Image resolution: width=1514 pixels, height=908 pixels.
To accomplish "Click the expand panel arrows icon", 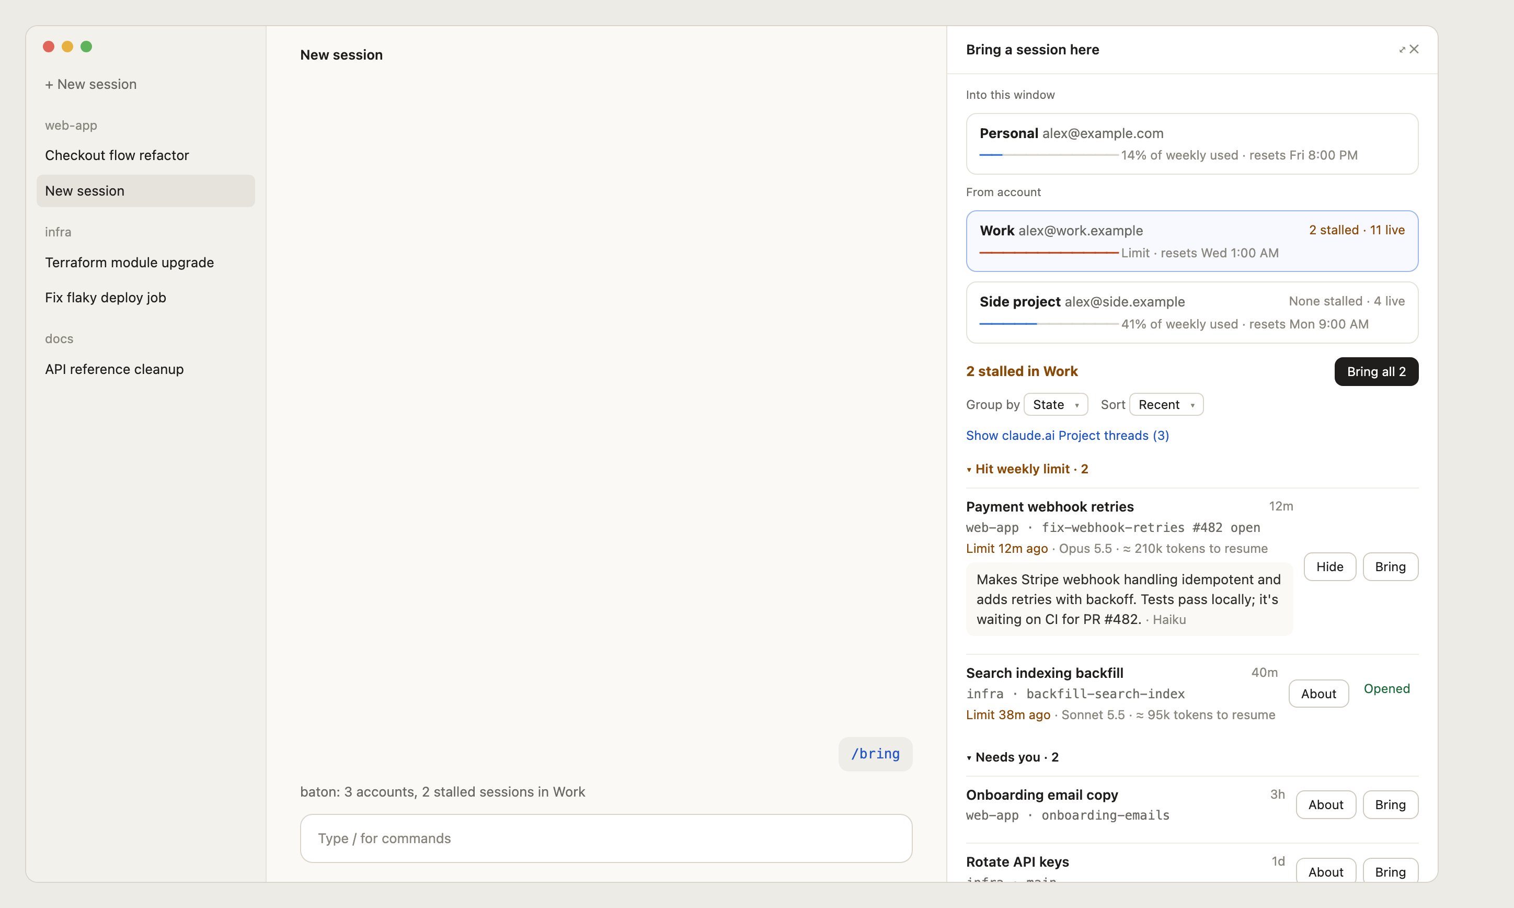I will (1402, 50).
